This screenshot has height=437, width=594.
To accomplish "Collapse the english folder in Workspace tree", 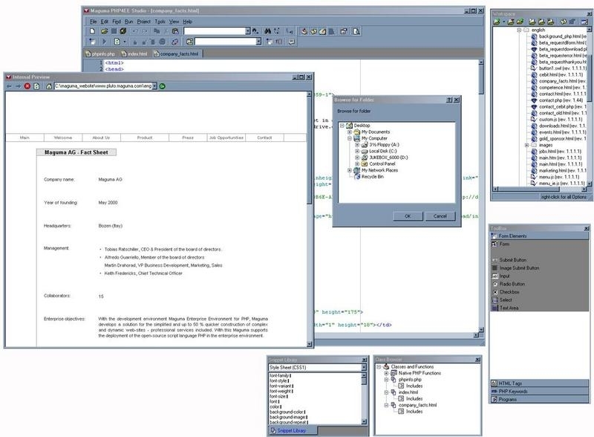I will [519, 30].
